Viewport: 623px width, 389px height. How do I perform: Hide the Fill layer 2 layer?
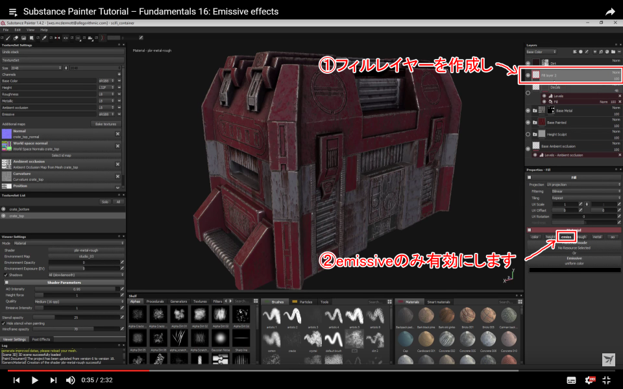point(528,75)
